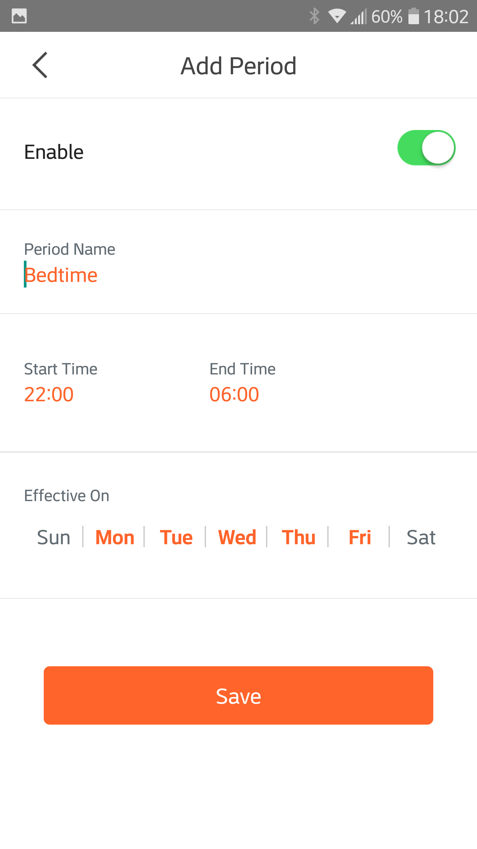Deselect Wed from effective days
This screenshot has height=849, width=477.
(237, 537)
